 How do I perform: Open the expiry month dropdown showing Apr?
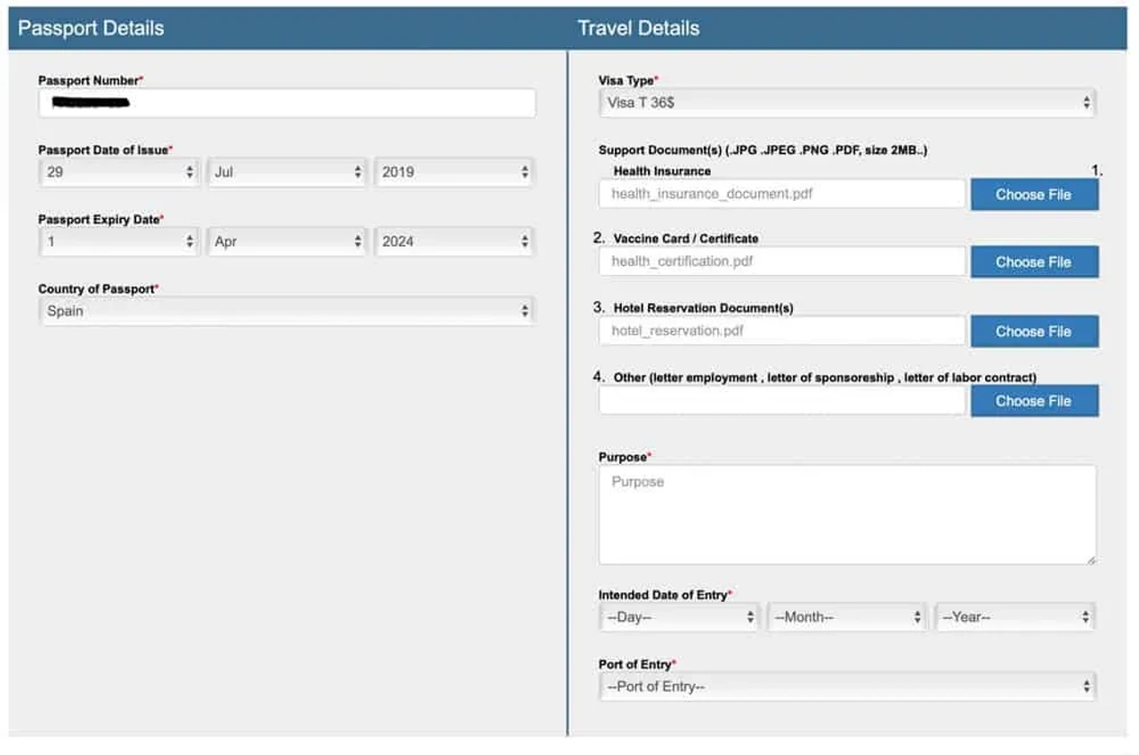tap(287, 241)
